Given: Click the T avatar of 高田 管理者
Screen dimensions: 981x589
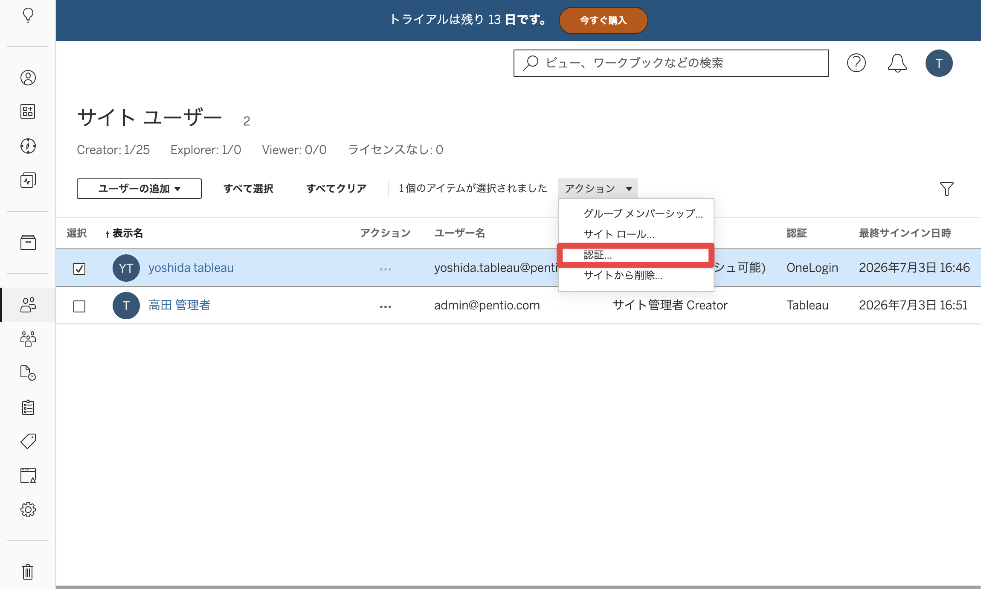Looking at the screenshot, I should pyautogui.click(x=126, y=306).
